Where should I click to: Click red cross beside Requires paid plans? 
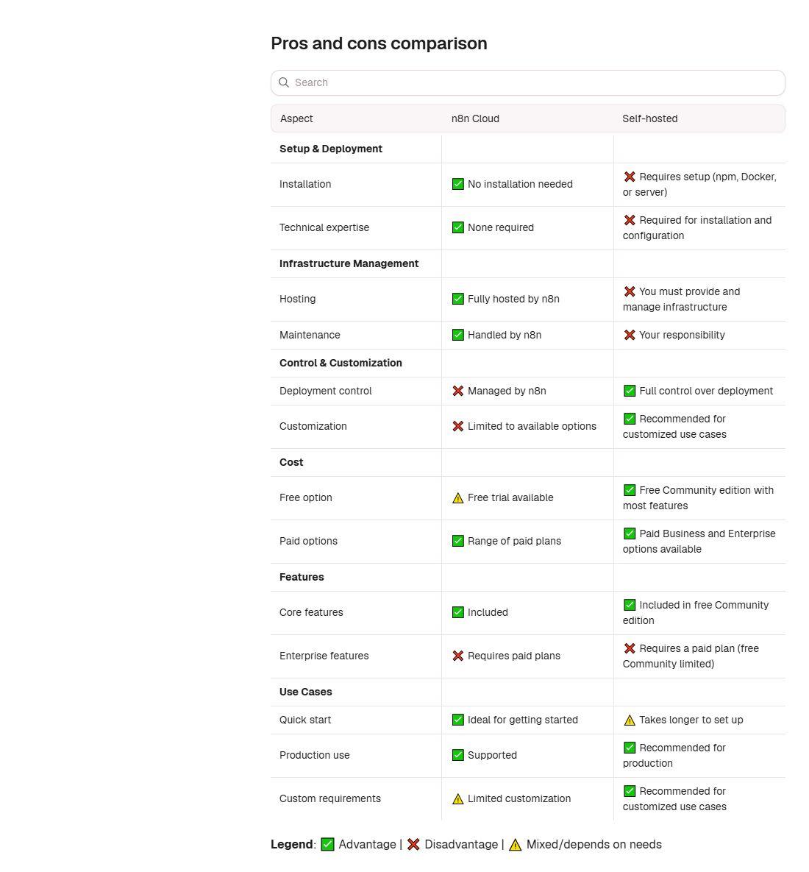[458, 656]
